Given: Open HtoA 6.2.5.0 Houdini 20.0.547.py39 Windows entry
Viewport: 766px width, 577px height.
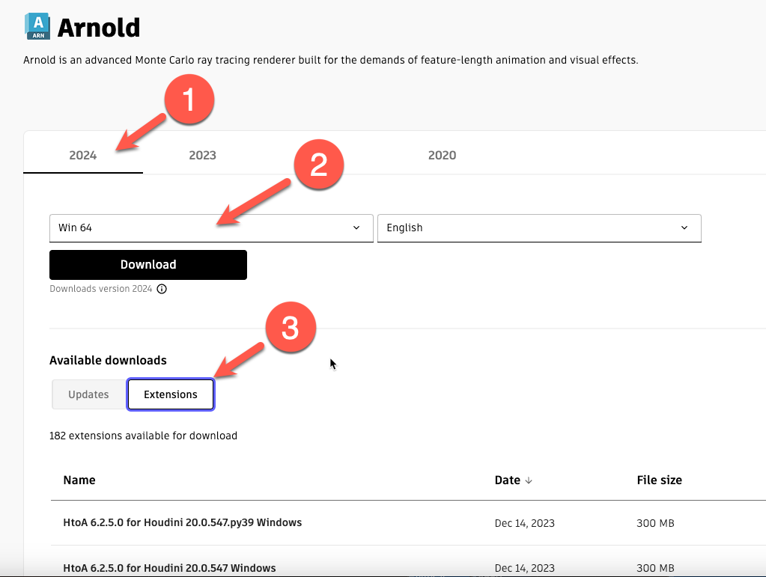Looking at the screenshot, I should pyautogui.click(x=183, y=522).
